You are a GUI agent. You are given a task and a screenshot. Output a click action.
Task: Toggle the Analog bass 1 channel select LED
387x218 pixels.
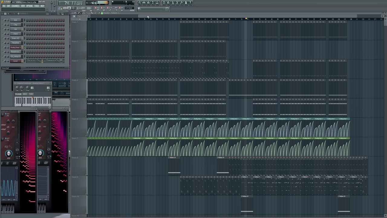pos(24,47)
